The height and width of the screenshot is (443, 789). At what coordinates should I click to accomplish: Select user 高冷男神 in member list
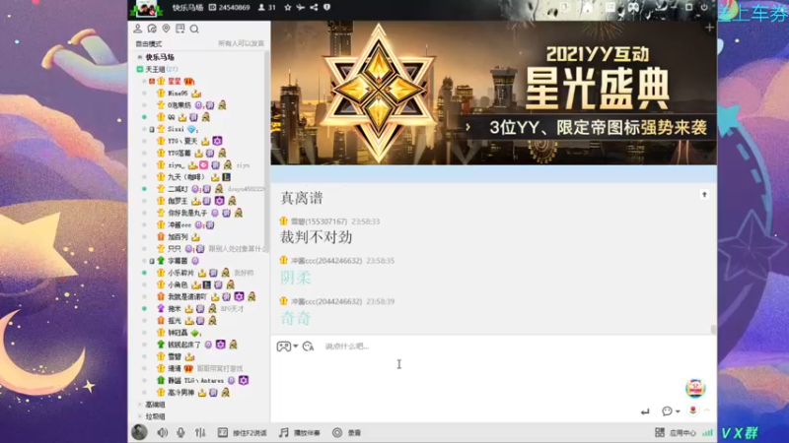(x=181, y=392)
